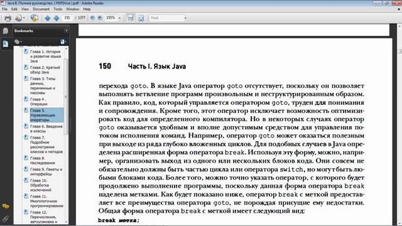Image resolution: width=402 pixels, height=226 pixels.
Task: Click the bookmark page icon beside Глава 7
Action: tap(26, 137)
